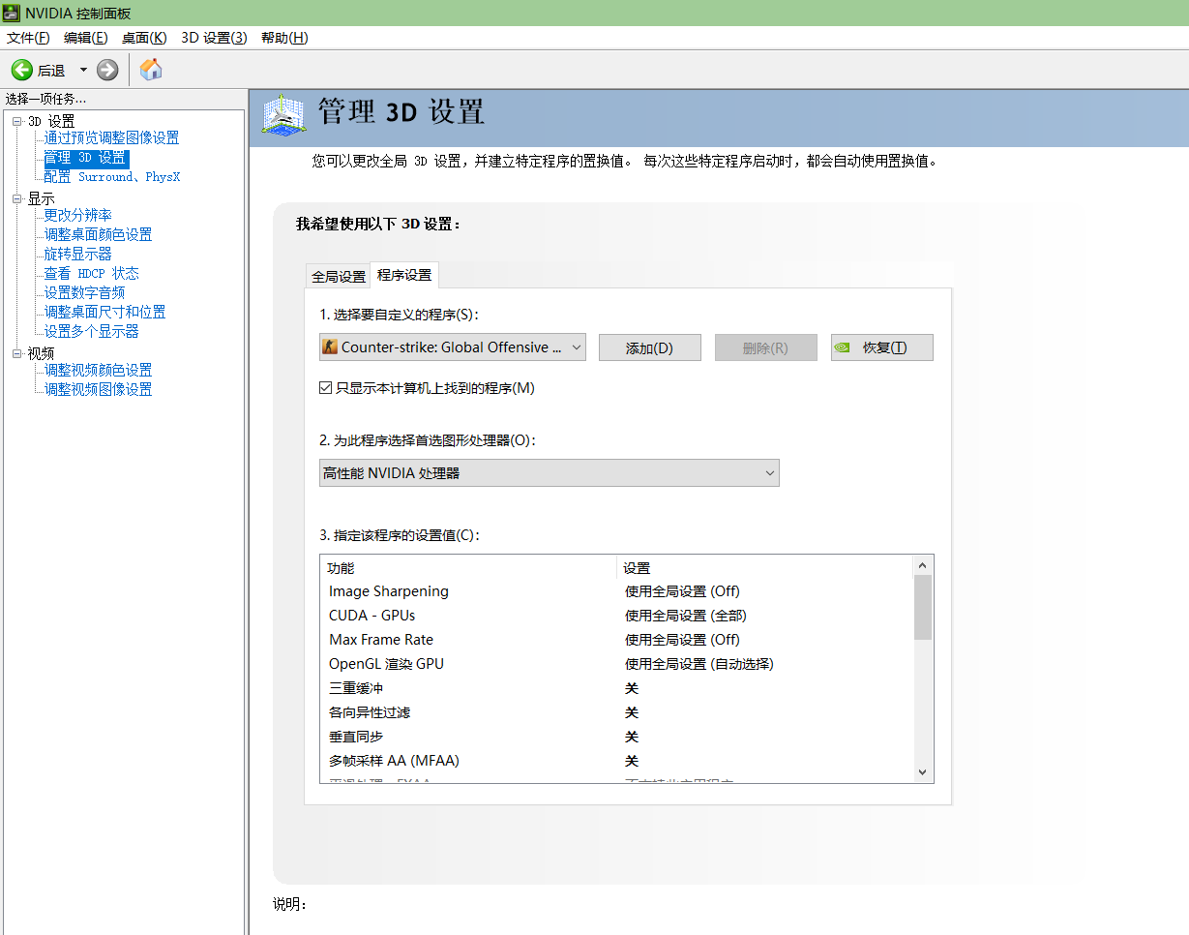Collapse the 视频 tree node
The width and height of the screenshot is (1189, 935).
17,353
